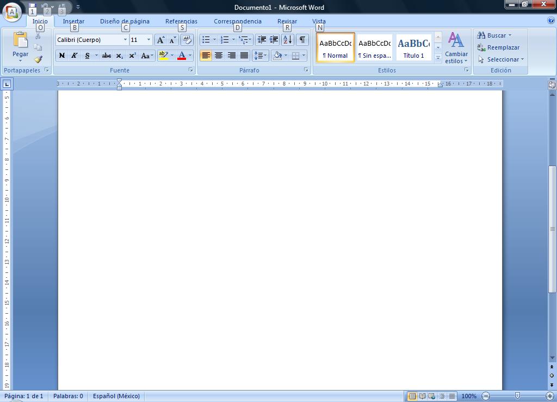
Task: Click Palabras: 0 in status bar
Action: (x=68, y=396)
